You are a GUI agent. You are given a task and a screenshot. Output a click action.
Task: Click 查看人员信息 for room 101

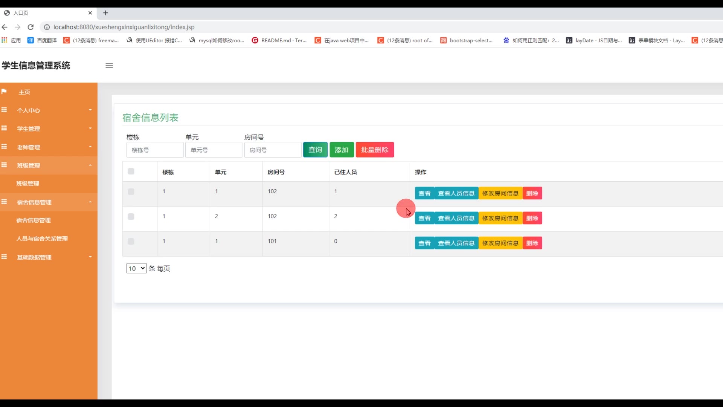456,243
